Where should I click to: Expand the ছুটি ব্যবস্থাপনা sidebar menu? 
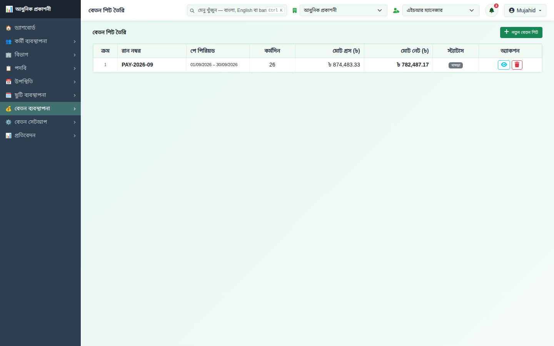click(x=40, y=95)
